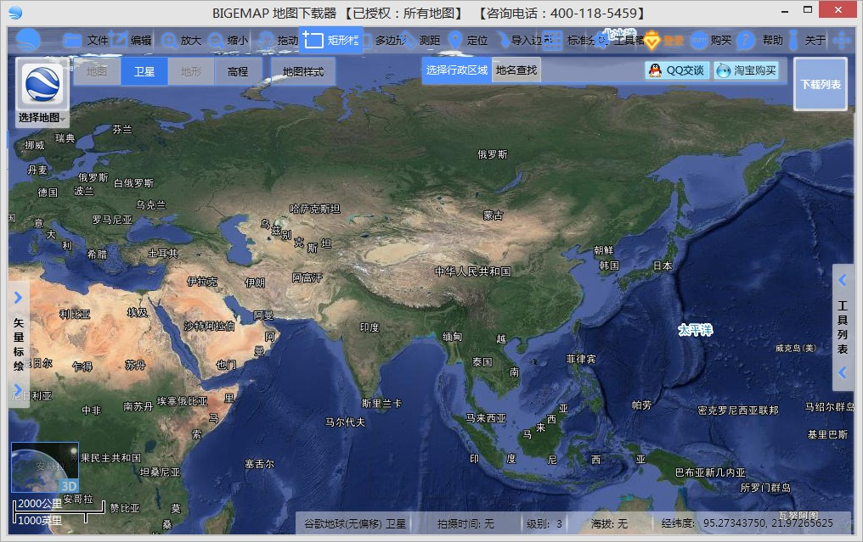The width and height of the screenshot is (863, 542).
Task: Switch to the 3D globe view thumbnail
Action: [x=44, y=467]
